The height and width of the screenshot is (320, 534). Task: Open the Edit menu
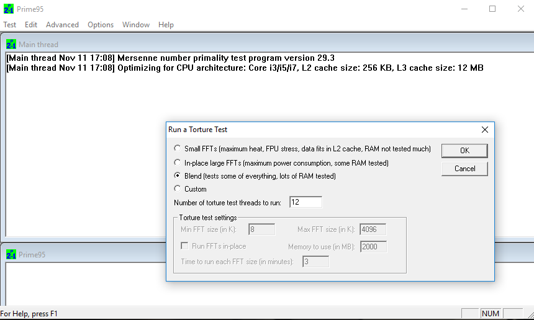click(x=30, y=25)
